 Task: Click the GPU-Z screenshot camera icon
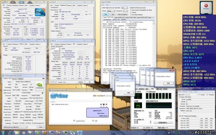[x=44, y=79]
